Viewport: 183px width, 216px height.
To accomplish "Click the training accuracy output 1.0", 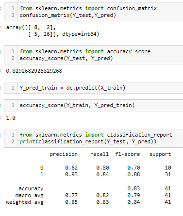I will tap(11, 118).
